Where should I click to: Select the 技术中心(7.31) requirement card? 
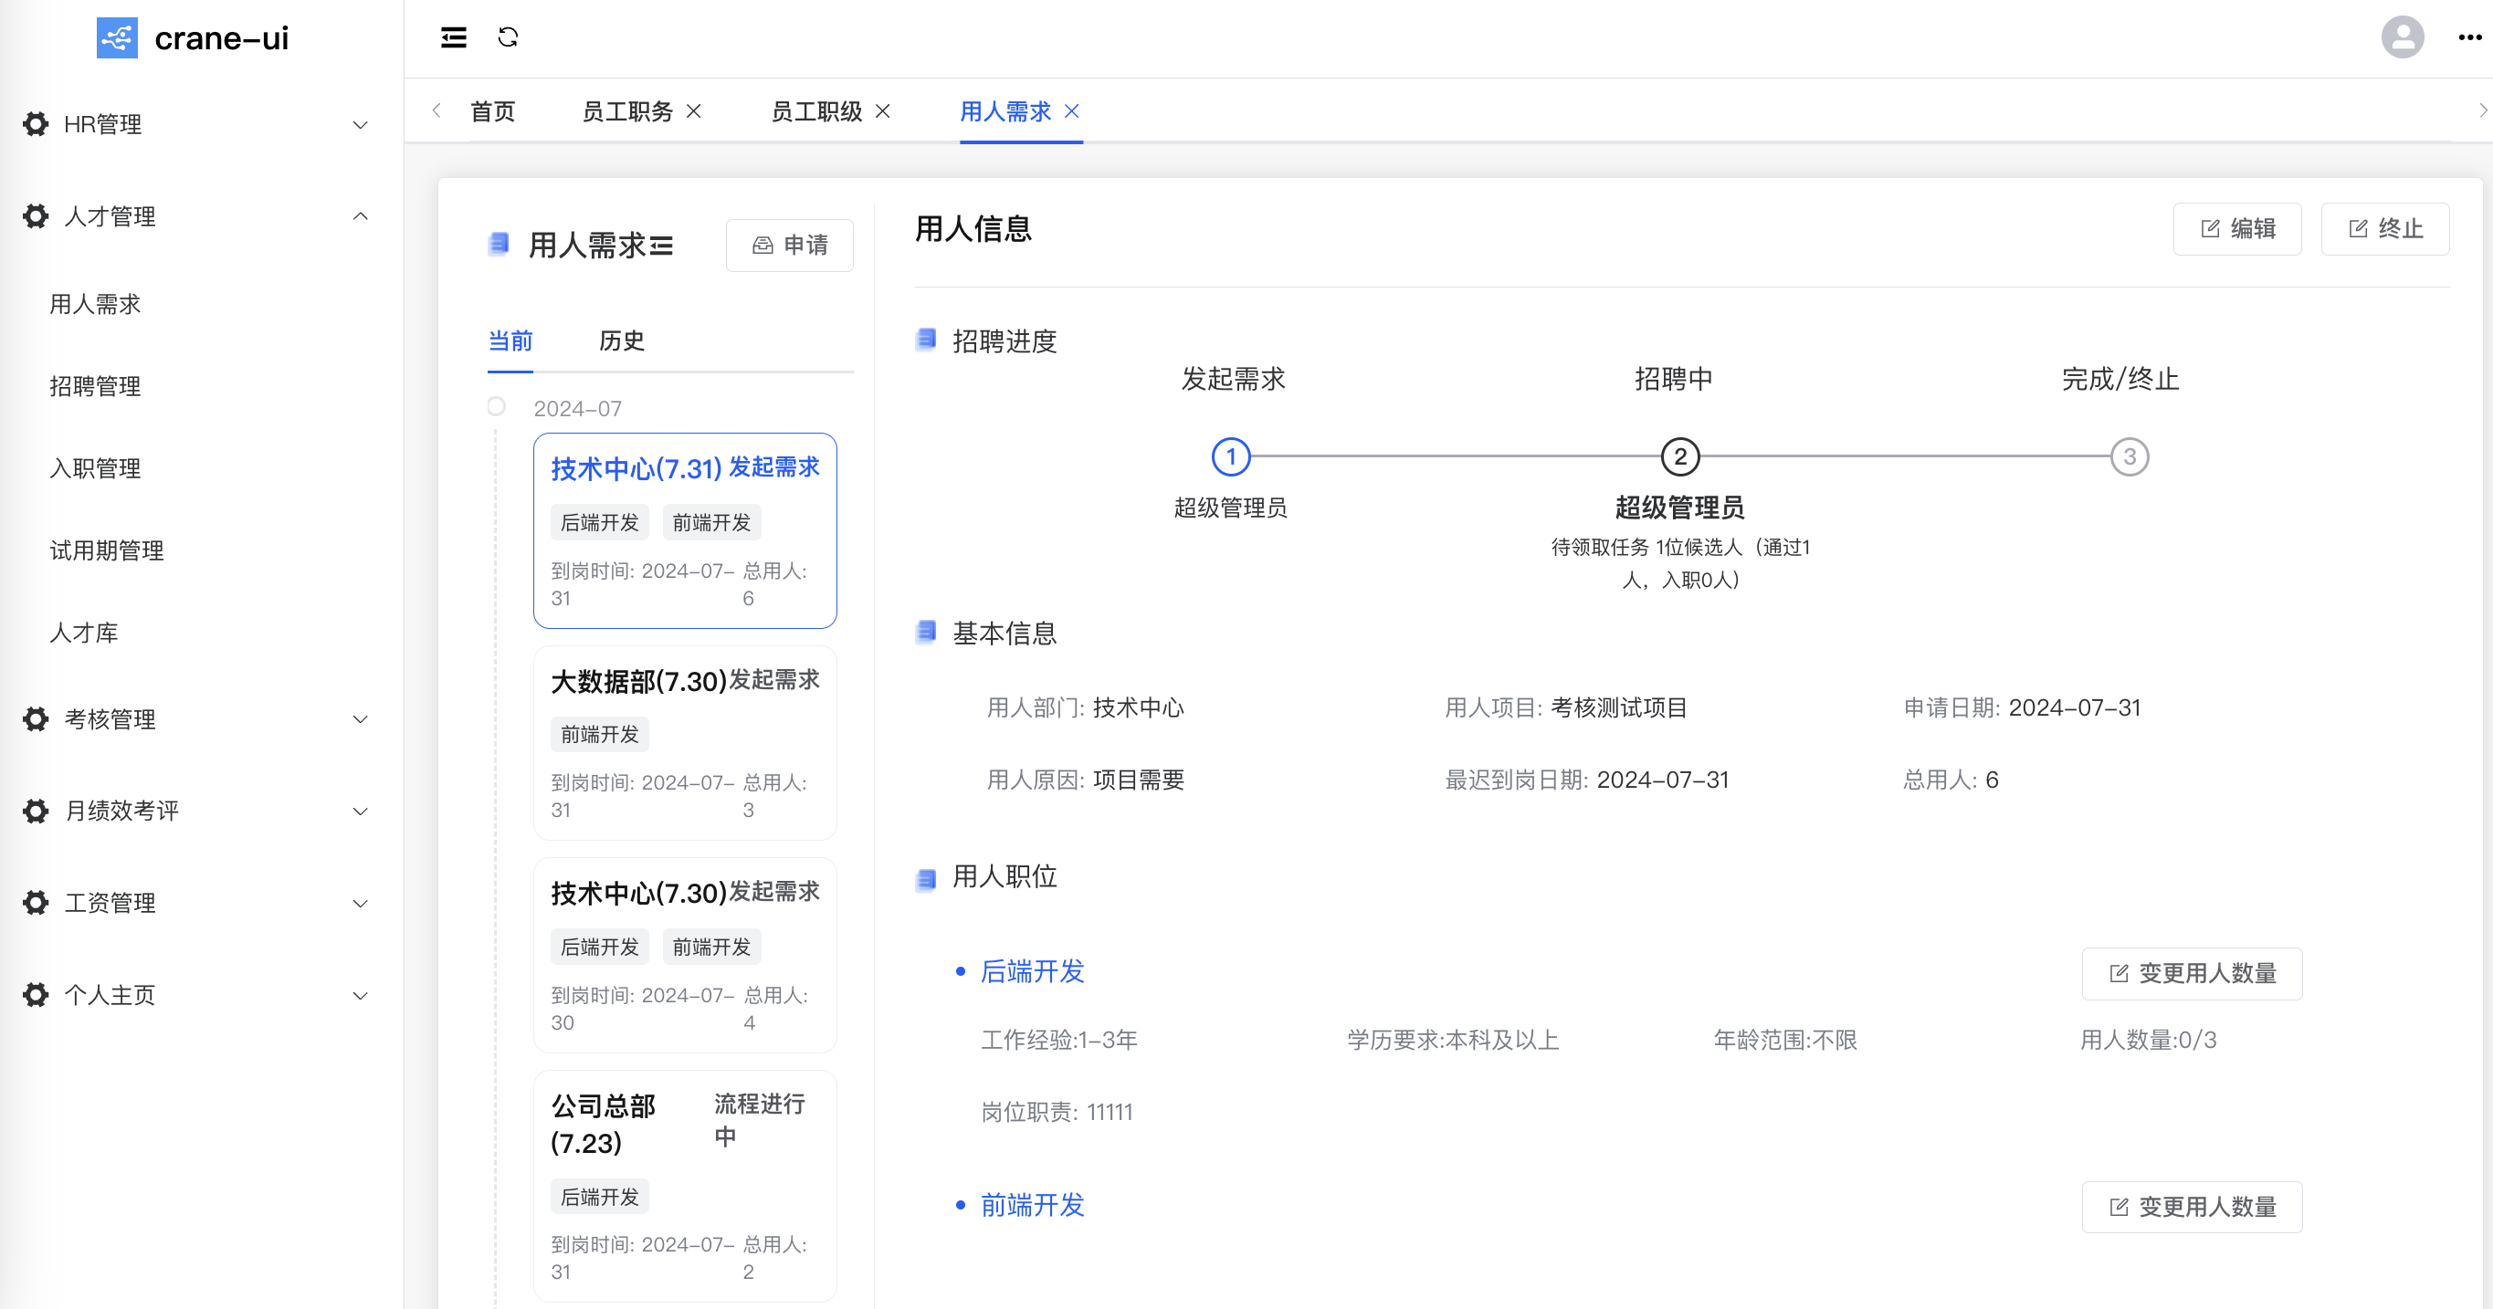tap(685, 530)
